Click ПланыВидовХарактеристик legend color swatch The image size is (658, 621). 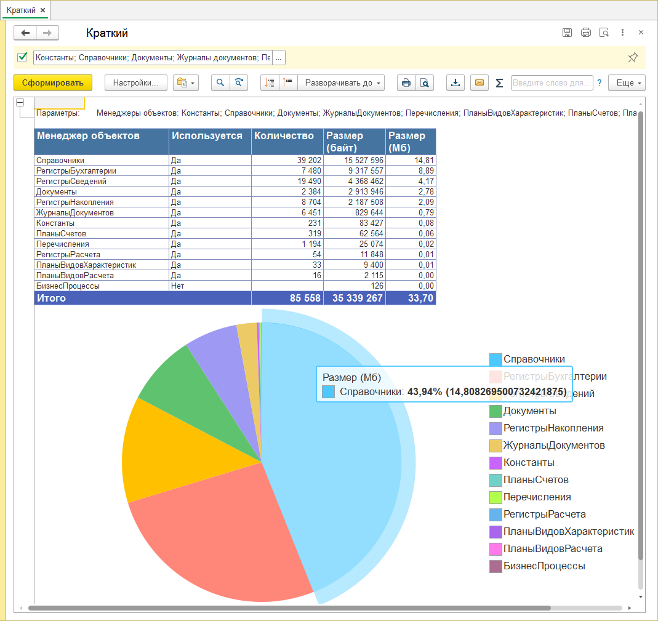tap(496, 532)
